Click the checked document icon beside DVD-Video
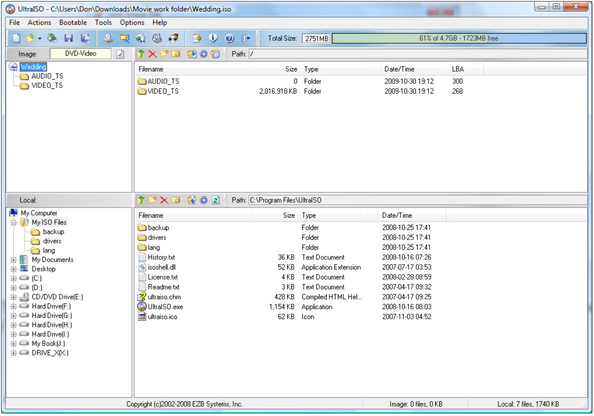Viewport: 594px width, 416px height. pos(120,54)
